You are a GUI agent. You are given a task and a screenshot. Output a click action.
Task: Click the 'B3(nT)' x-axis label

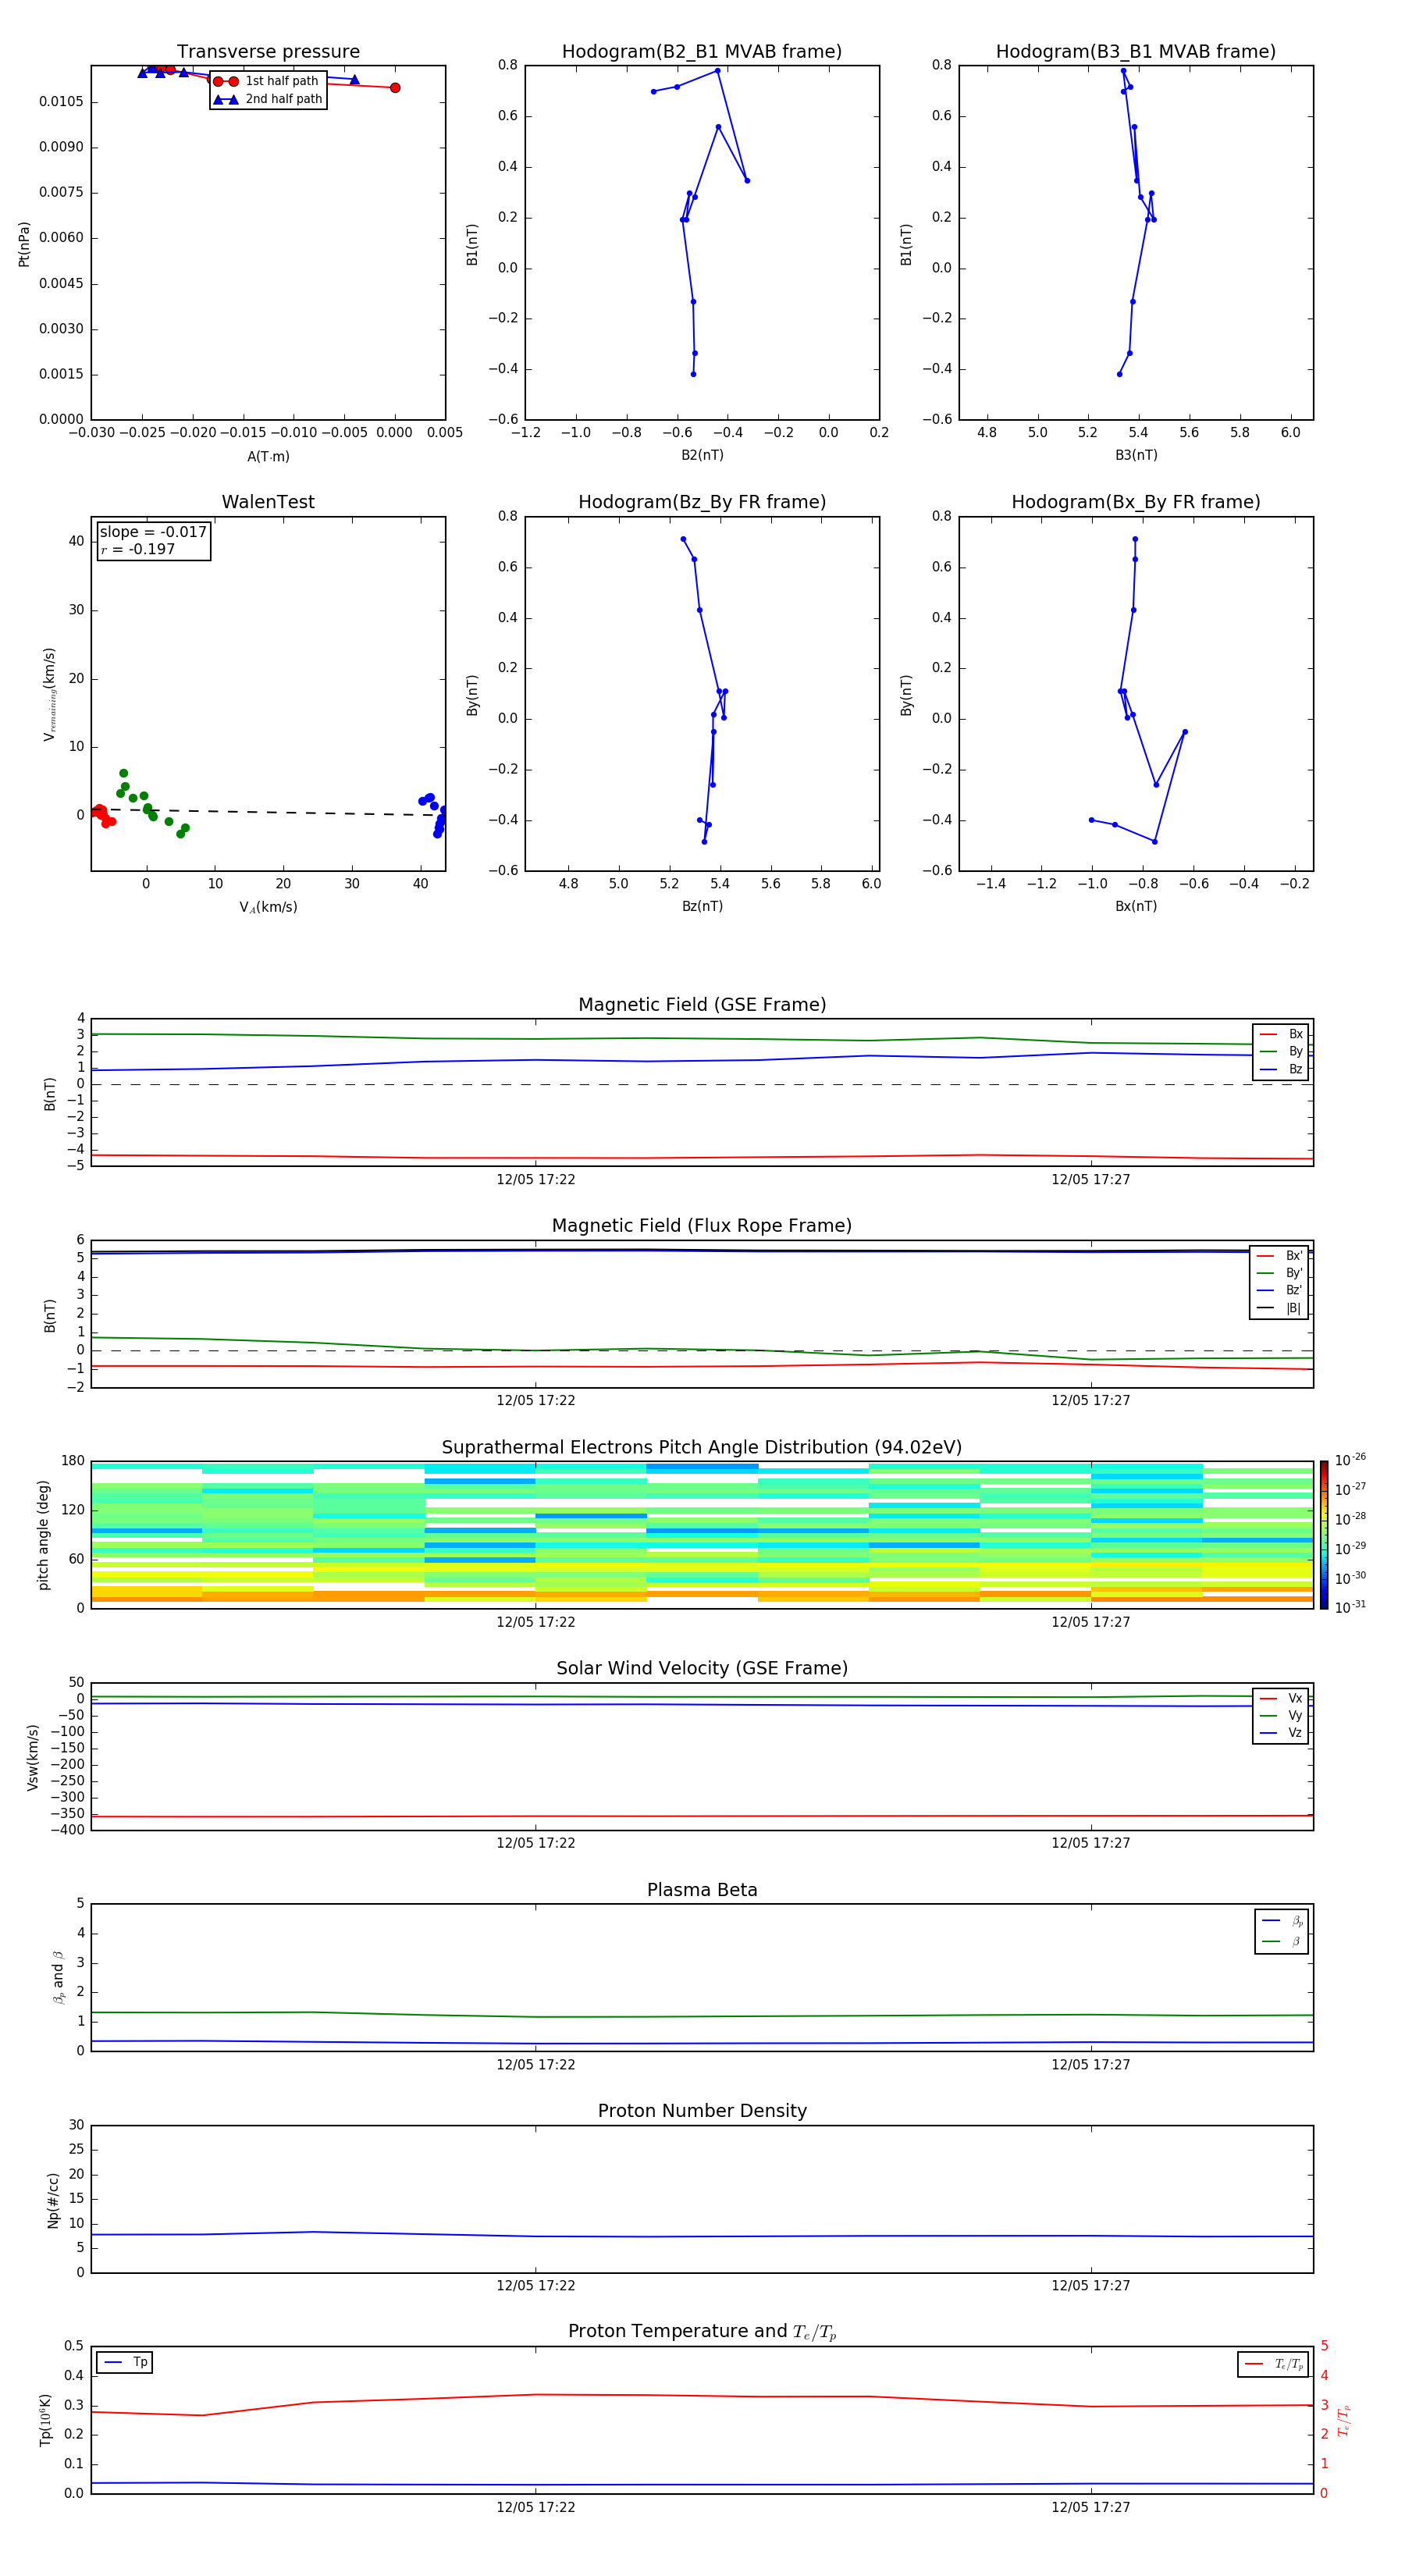(x=1136, y=455)
